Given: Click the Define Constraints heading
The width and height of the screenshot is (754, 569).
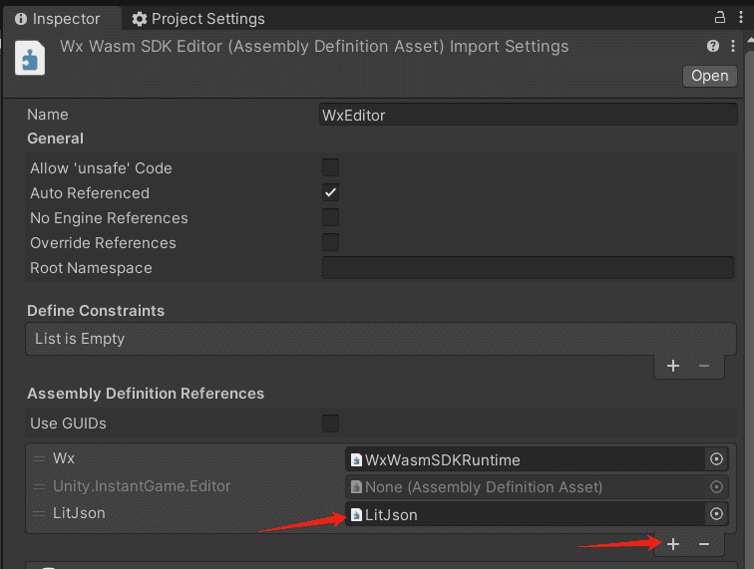Looking at the screenshot, I should [x=96, y=311].
